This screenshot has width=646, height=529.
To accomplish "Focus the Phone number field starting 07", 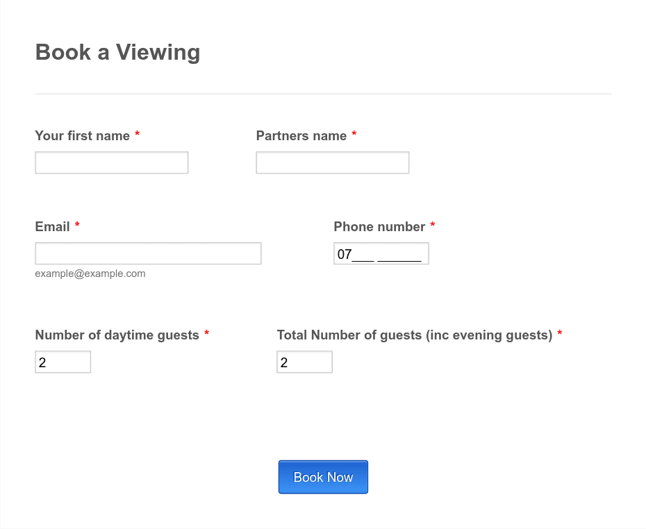I will [x=381, y=253].
